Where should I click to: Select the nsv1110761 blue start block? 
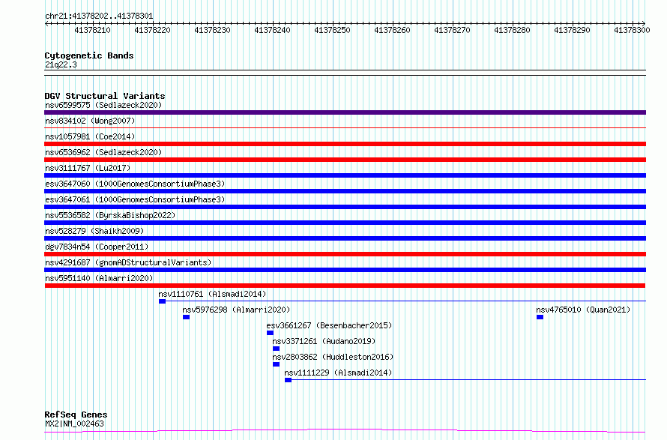pyautogui.click(x=162, y=301)
